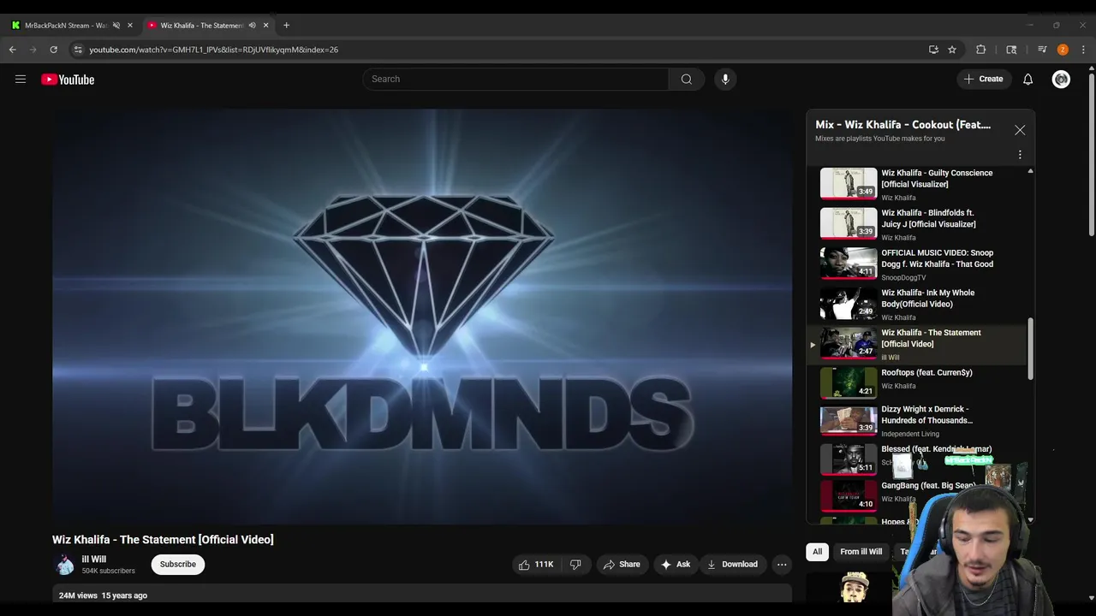Expand the description at 24M views

[x=422, y=595]
